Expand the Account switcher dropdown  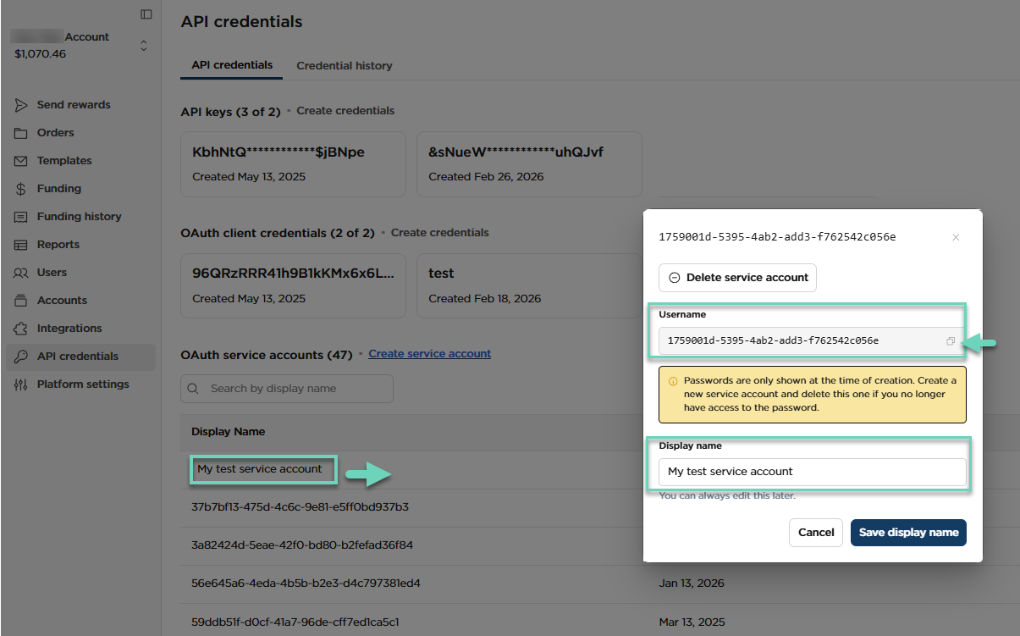(144, 46)
